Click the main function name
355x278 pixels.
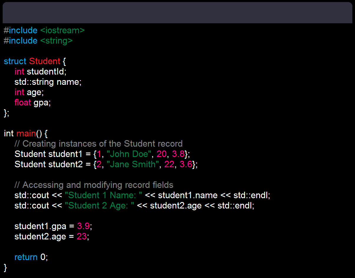(x=26, y=133)
